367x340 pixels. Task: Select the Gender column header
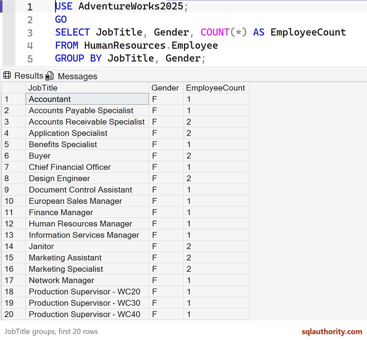(x=166, y=88)
